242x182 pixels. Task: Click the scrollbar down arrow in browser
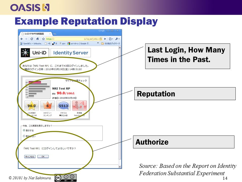coord(120,167)
